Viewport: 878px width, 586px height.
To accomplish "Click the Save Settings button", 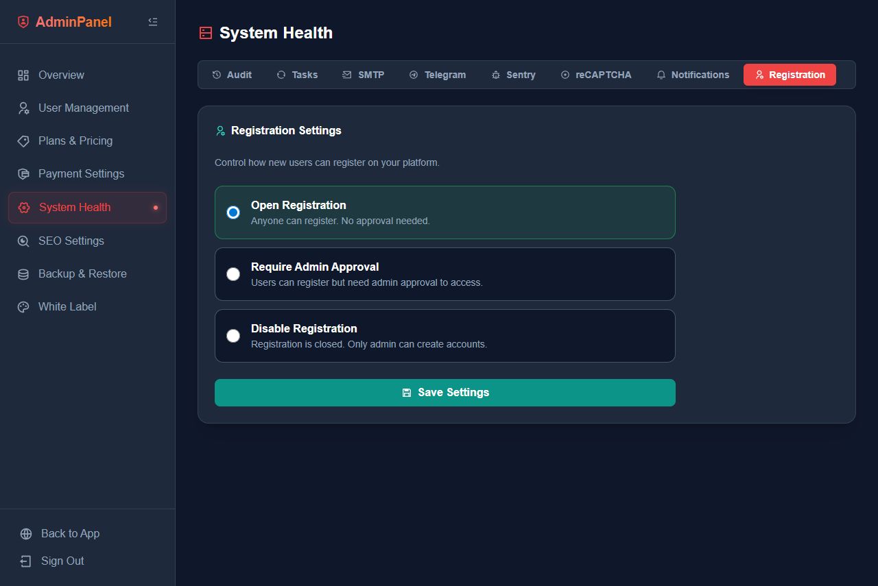I will (444, 393).
